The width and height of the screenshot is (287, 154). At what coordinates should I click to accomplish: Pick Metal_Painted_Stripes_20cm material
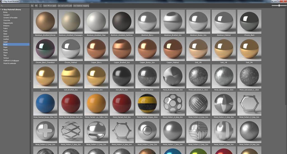click(147, 104)
